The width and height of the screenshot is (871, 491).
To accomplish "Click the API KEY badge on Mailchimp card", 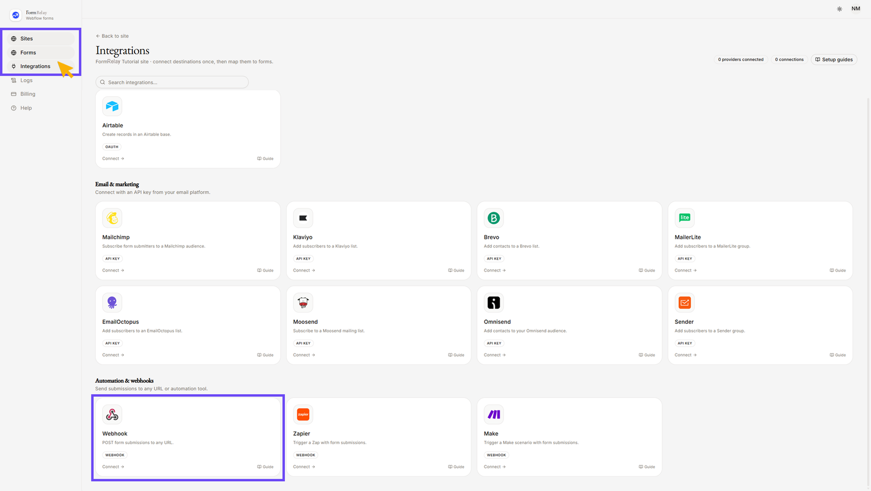I will (x=113, y=259).
